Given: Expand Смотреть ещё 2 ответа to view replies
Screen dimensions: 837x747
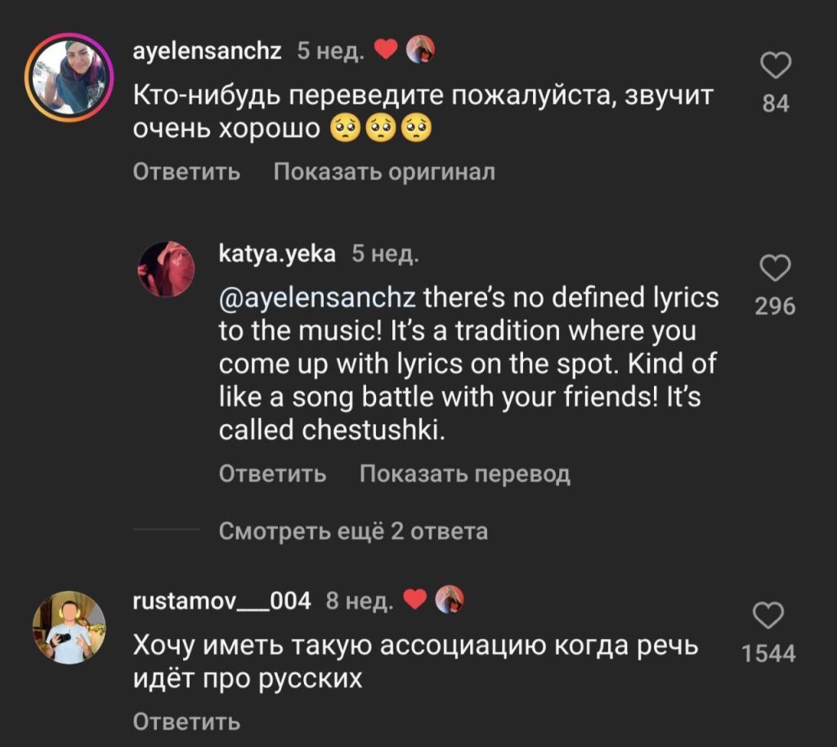Looking at the screenshot, I should coord(353,531).
